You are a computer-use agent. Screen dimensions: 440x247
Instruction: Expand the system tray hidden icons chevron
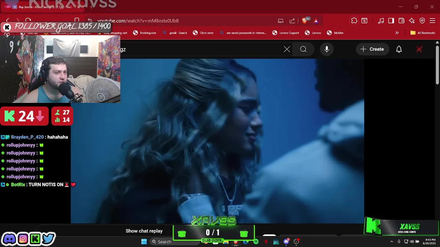click(391, 242)
